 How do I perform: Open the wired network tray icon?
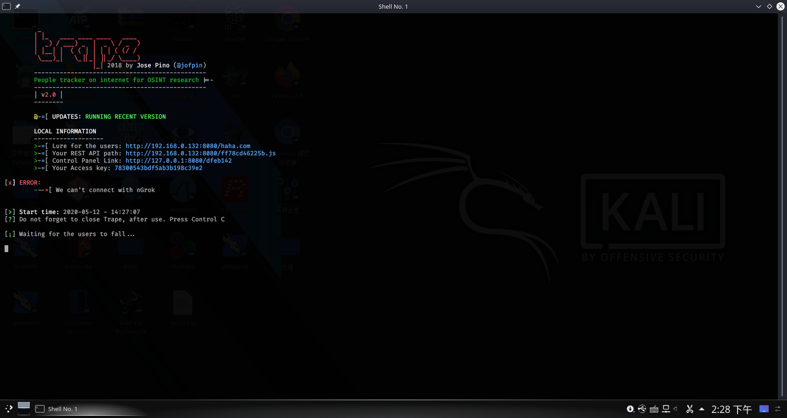click(x=666, y=409)
